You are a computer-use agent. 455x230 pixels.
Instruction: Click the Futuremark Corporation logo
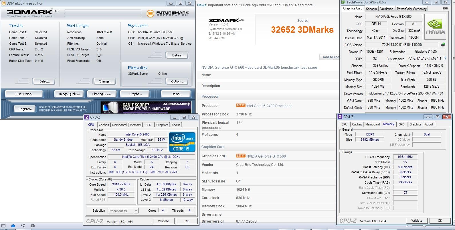tap(168, 13)
